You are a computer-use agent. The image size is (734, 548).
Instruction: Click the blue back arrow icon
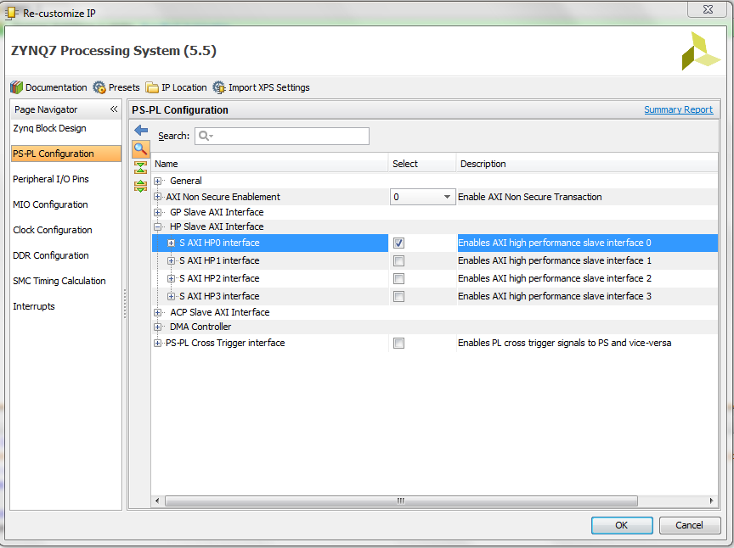click(141, 130)
